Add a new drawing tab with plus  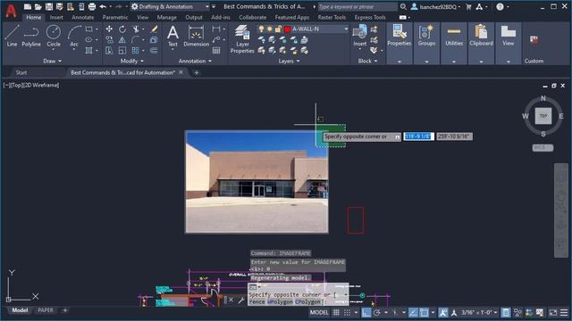(x=197, y=73)
